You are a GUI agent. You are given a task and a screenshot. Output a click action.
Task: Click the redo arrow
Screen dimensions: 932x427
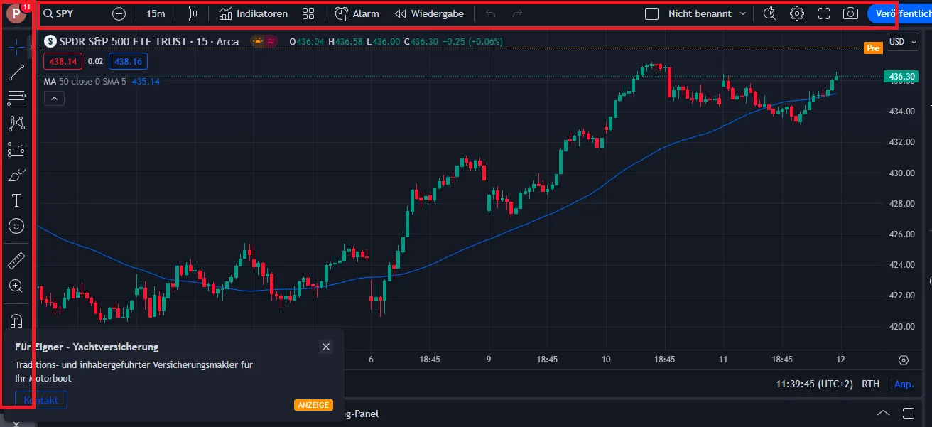coord(517,13)
